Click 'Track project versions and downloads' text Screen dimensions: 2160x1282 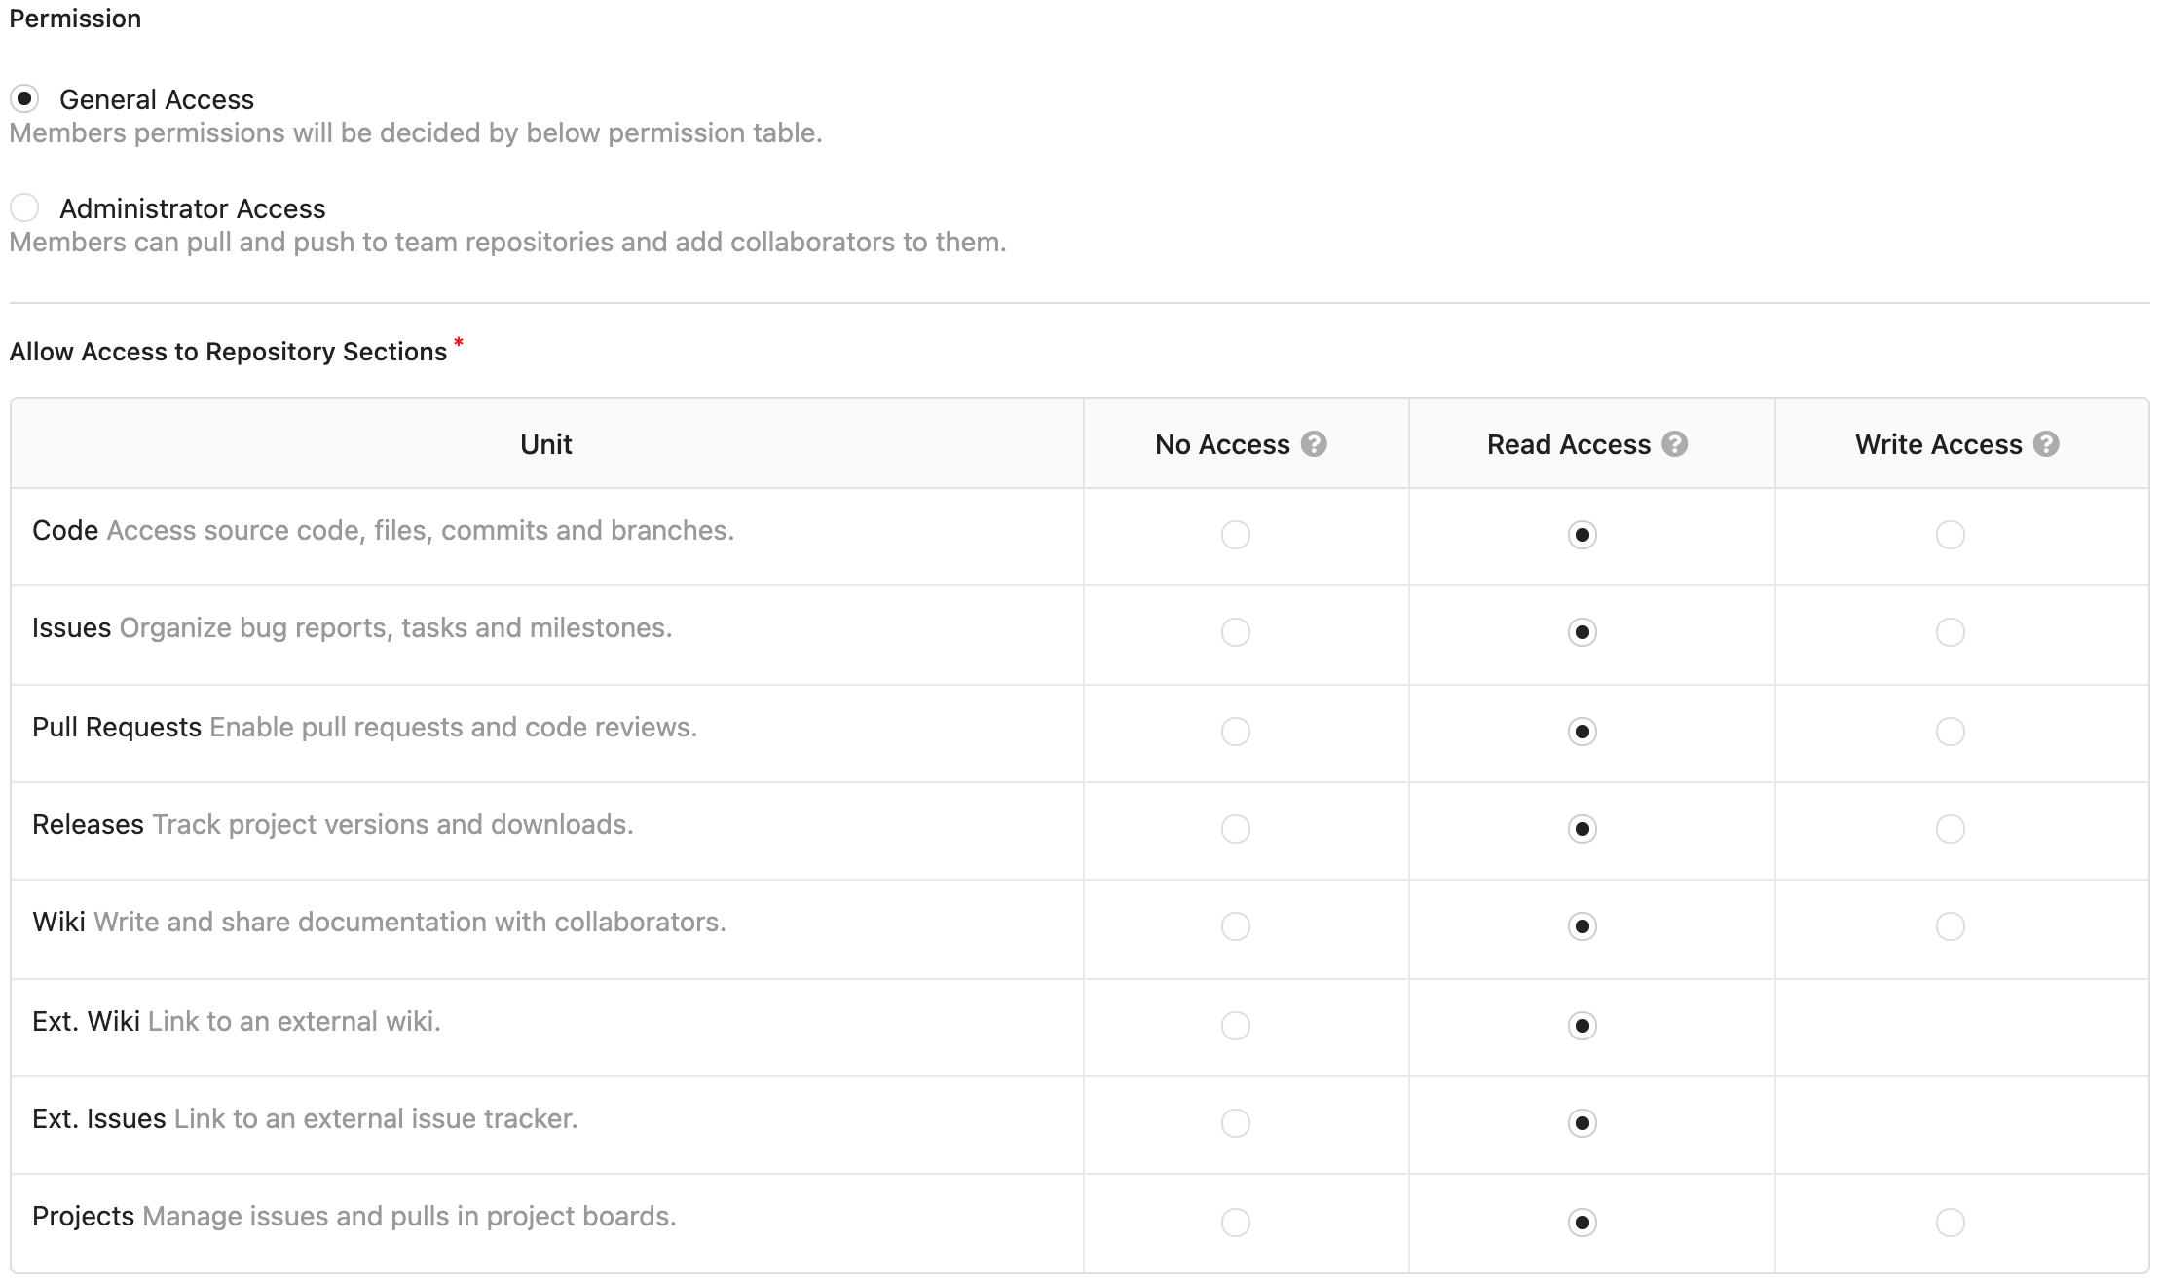[x=393, y=824]
